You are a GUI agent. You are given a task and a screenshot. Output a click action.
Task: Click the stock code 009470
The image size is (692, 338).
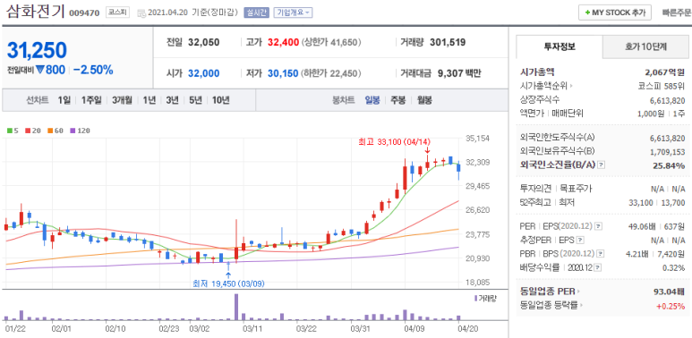tap(84, 13)
